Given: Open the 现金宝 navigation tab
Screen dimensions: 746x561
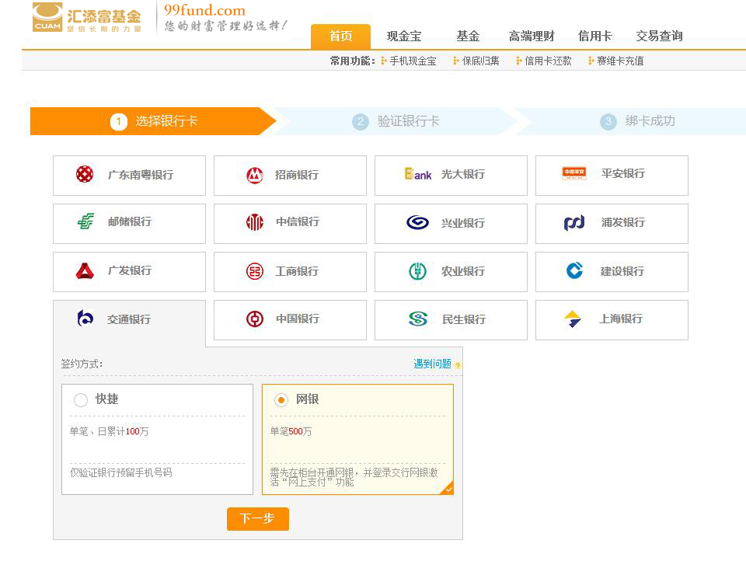Looking at the screenshot, I should click(404, 37).
